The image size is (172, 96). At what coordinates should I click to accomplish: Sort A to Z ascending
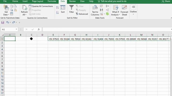point(58,7)
